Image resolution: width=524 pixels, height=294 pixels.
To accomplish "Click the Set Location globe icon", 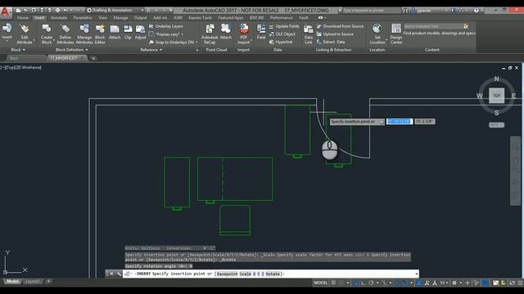I will coord(377,29).
